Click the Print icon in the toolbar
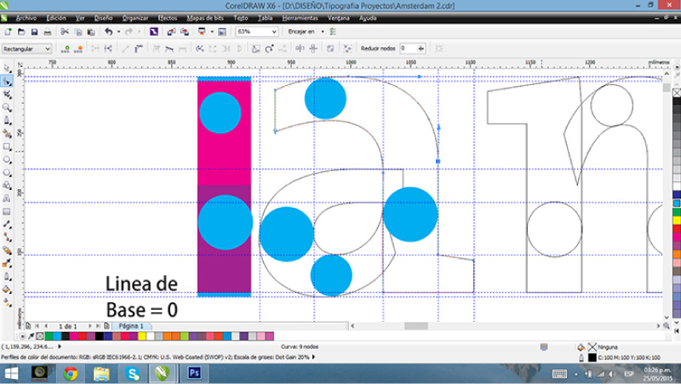This screenshot has height=384, width=681. tap(46, 32)
